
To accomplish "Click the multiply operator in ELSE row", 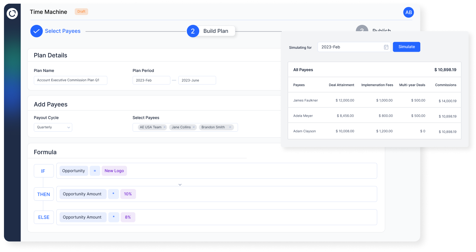I will pos(114,217).
